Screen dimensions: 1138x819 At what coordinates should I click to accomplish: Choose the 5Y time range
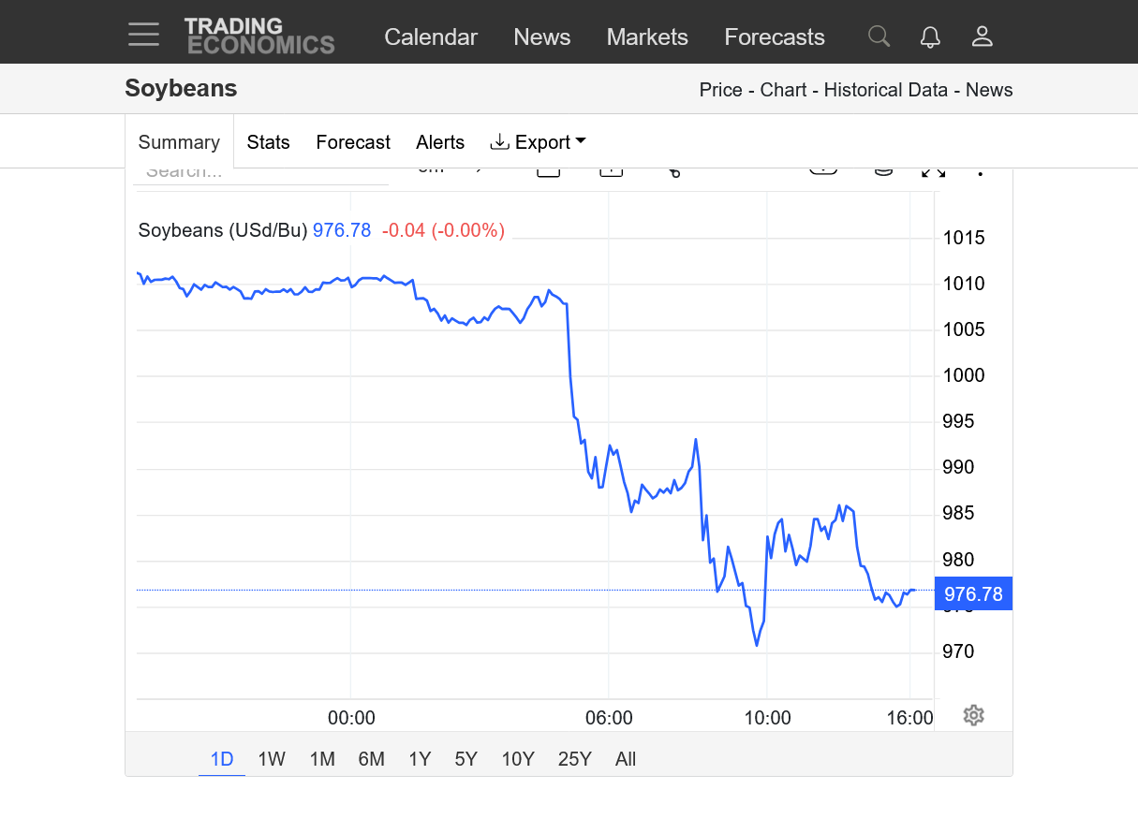point(466,759)
